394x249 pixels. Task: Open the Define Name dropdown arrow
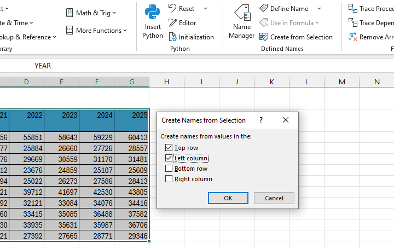click(x=319, y=9)
